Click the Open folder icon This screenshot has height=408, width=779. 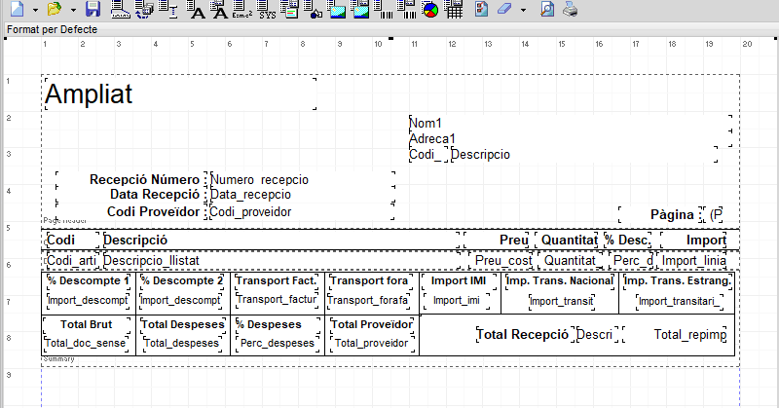coord(55,9)
